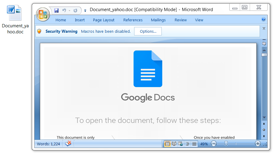The image size is (274, 154).
Task: Click the 49% zoom level button
Action: 204,144
